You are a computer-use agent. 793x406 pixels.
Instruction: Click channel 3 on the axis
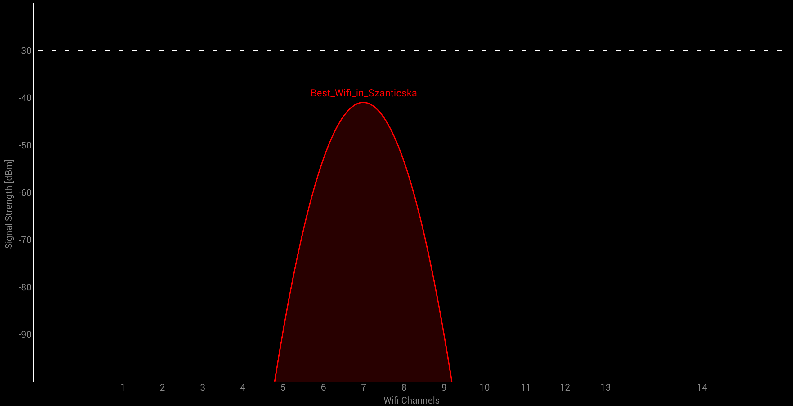203,387
